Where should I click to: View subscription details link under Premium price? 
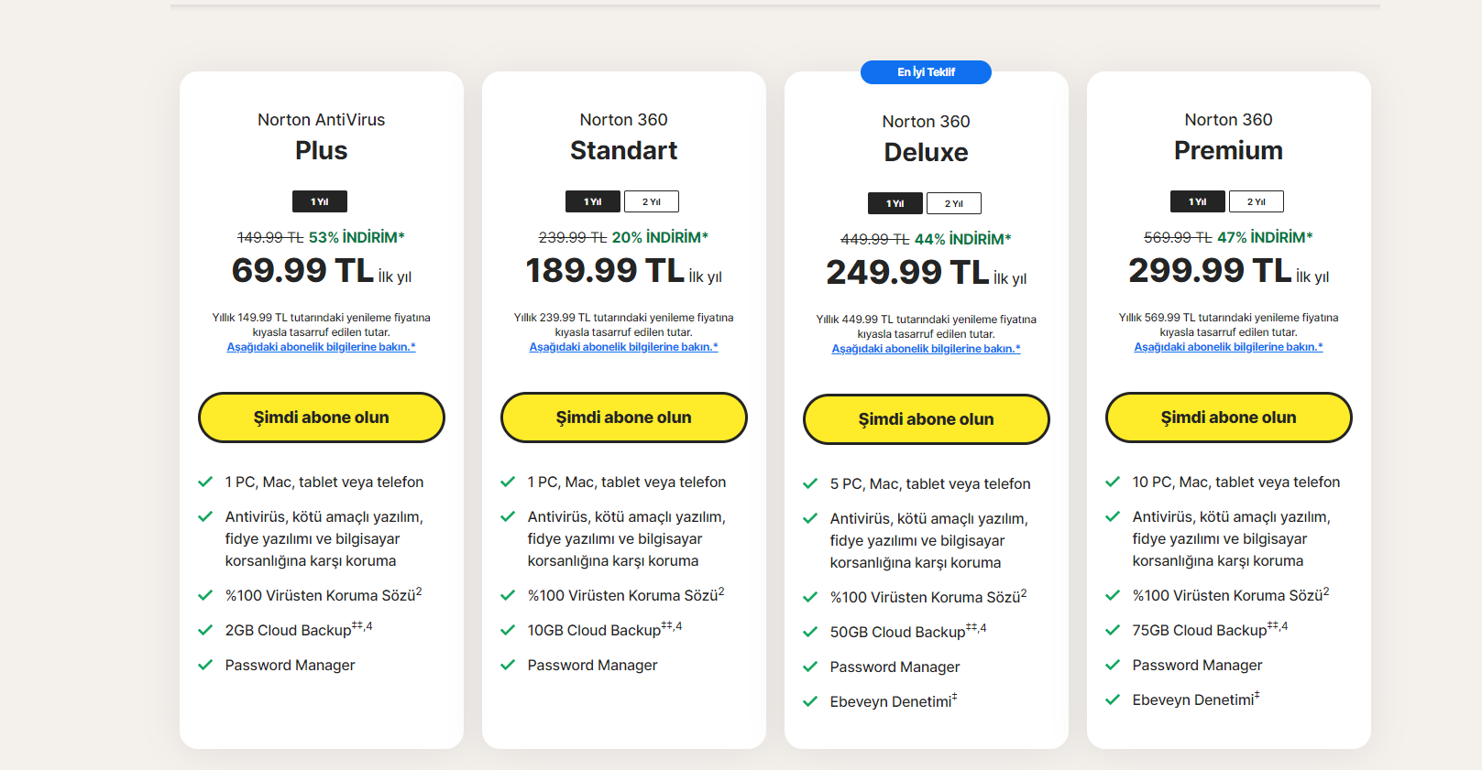[1228, 347]
